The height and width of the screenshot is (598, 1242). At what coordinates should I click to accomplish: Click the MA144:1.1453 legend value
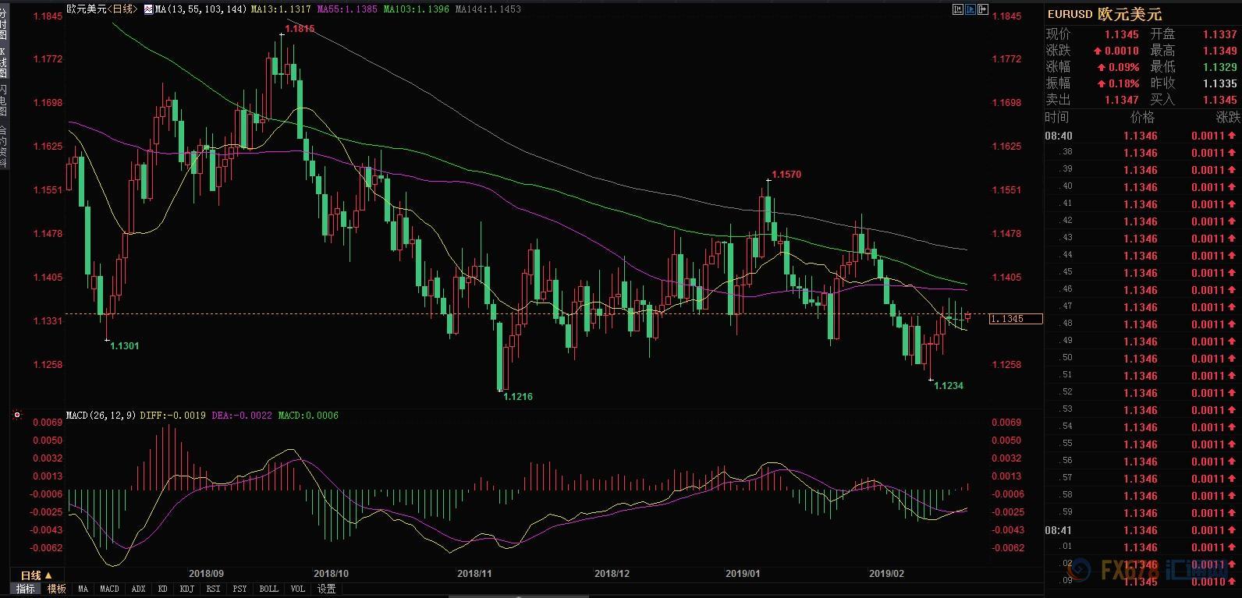488,9
